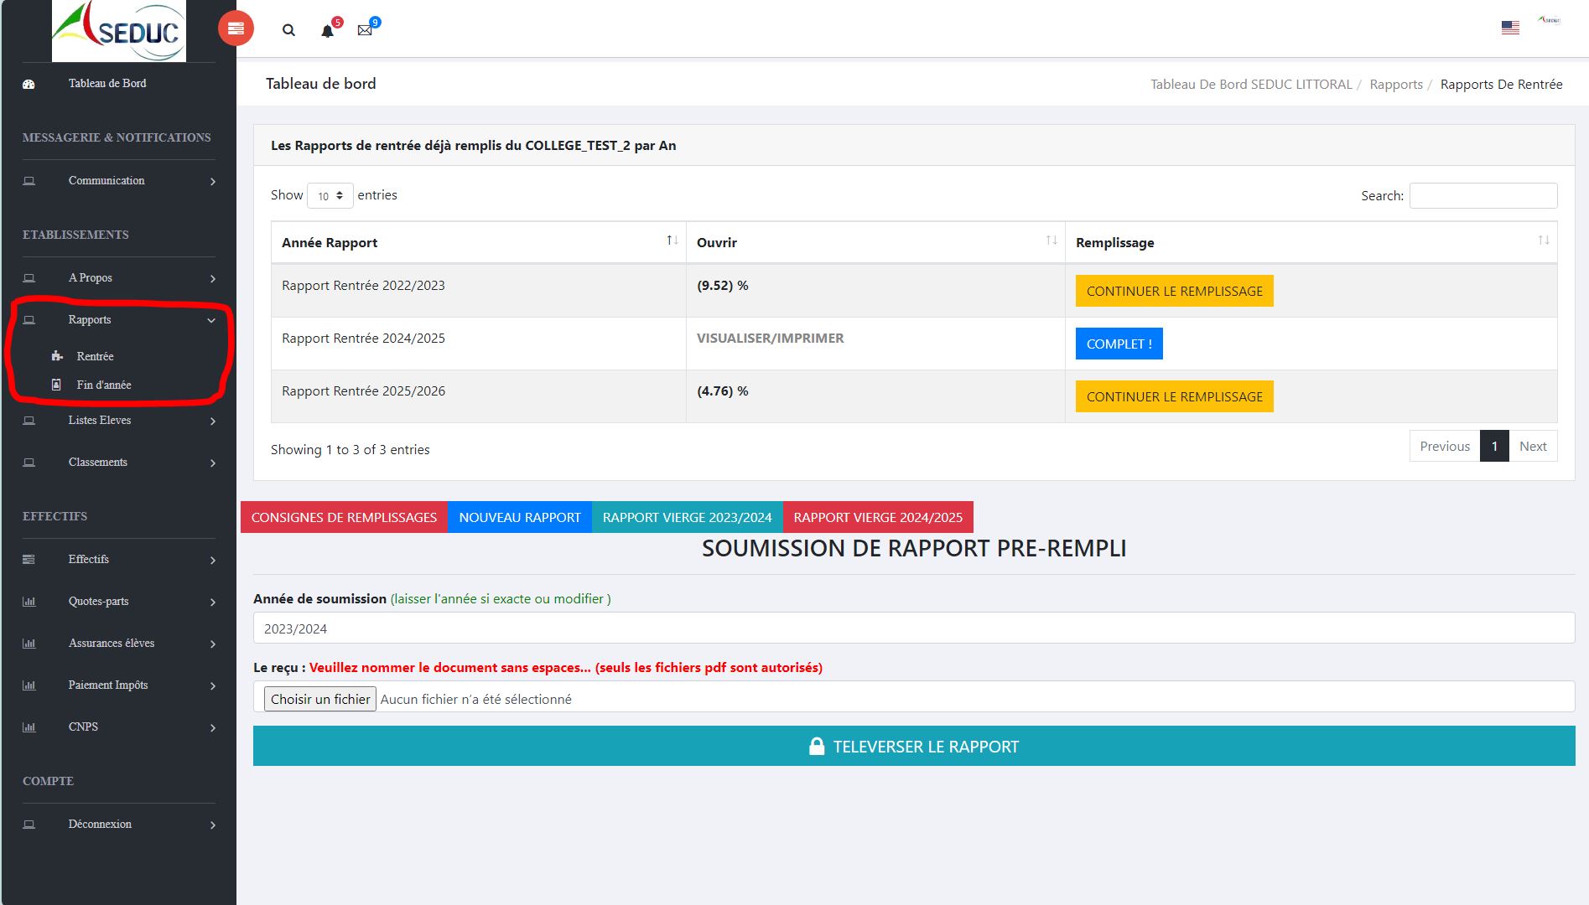Click the Tableau de Bord dashboard icon
Screen dimensions: 1589x905
click(x=29, y=84)
